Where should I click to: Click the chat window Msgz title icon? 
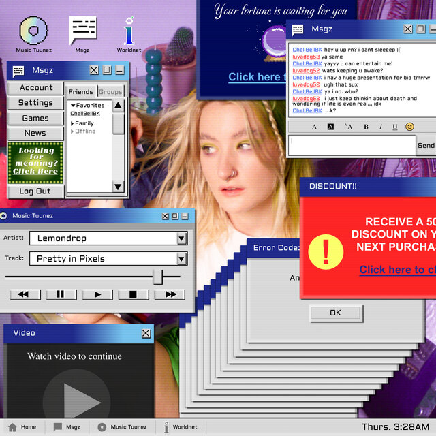click(x=298, y=30)
